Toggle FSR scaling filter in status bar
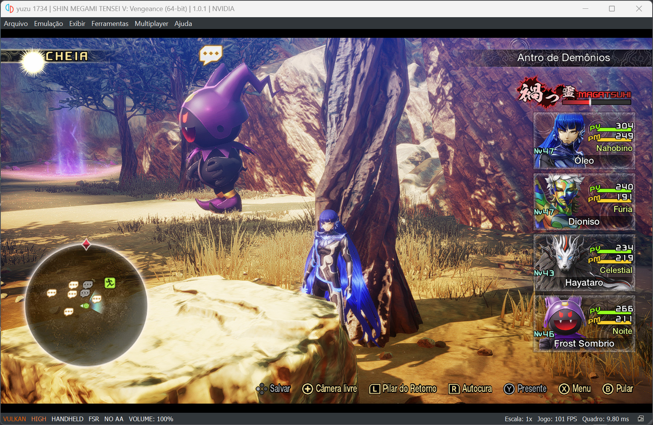 pyautogui.click(x=94, y=419)
